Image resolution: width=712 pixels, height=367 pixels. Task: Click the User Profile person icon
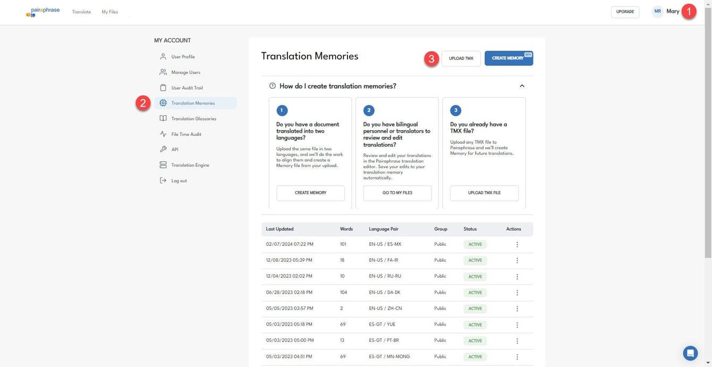(163, 56)
